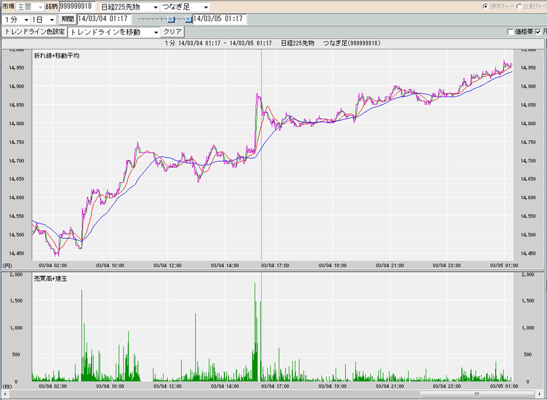Image resolution: width=547 pixels, height=400 pixels.
Task: Click the (円) unit label below the price axis
Action: click(8, 265)
